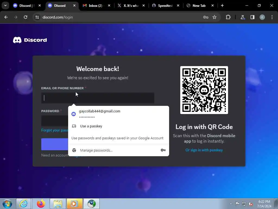Show hidden system tray icons arrow
This screenshot has width=278, height=209.
(x=231, y=204)
